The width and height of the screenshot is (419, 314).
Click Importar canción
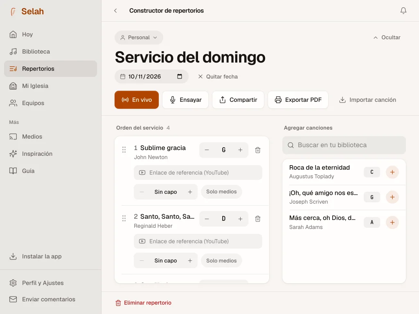tap(367, 100)
